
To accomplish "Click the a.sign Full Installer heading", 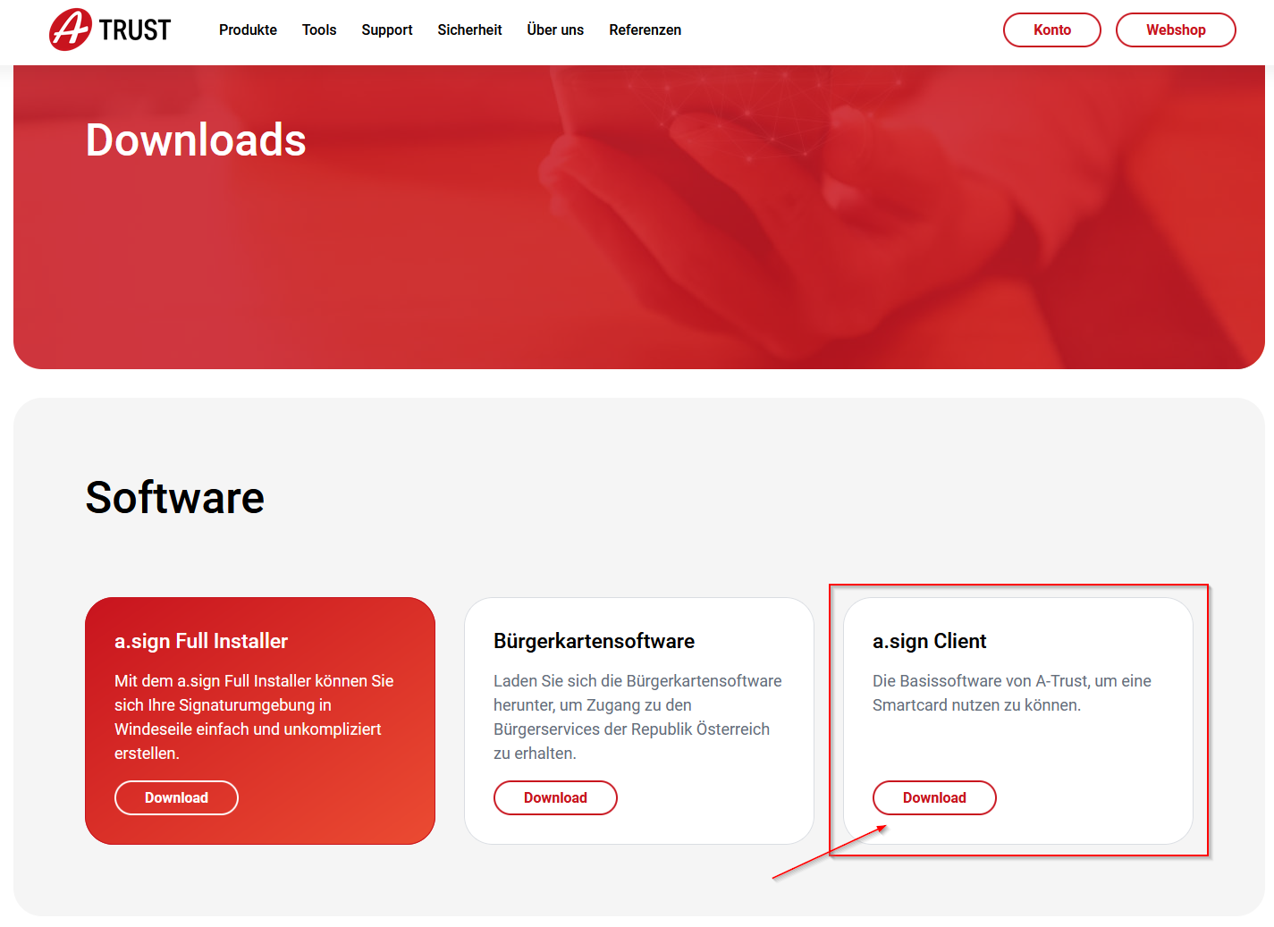I will [x=201, y=641].
